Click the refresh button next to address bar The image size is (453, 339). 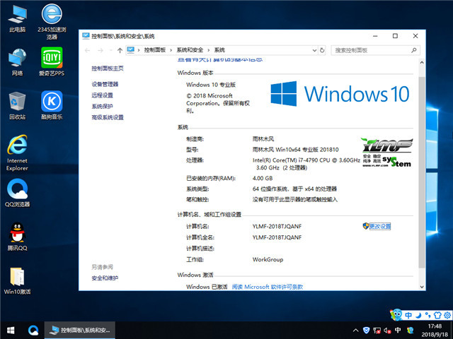322,50
